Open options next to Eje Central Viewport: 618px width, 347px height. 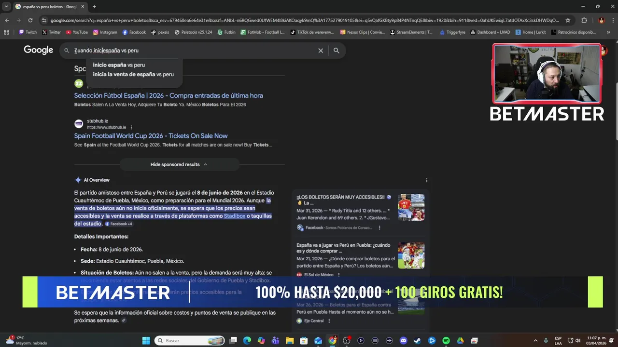(329, 321)
